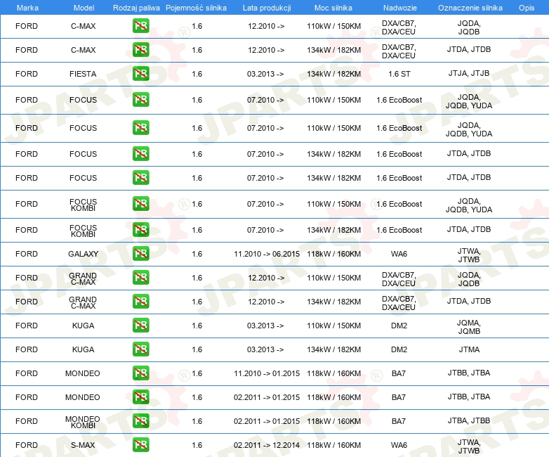This screenshot has width=549, height=457.
Task: Select 'JQMA, JQMB' engine code cell
Action: coord(469,327)
